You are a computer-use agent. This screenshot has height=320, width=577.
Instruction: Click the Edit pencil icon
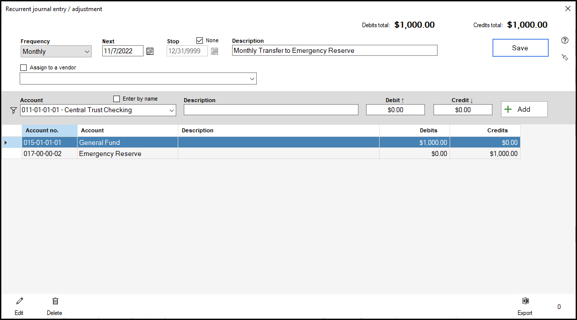click(x=19, y=301)
